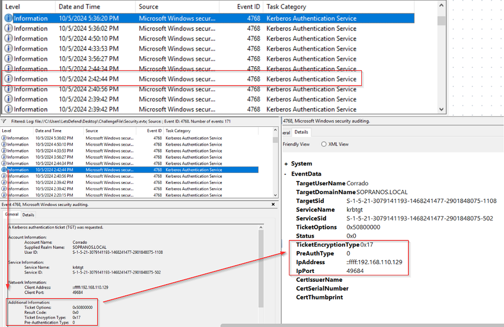The height and width of the screenshot is (327, 504).
Task: Click the info icon of the 3:56:27 PM row in the filtered lower list
Action: [4, 157]
